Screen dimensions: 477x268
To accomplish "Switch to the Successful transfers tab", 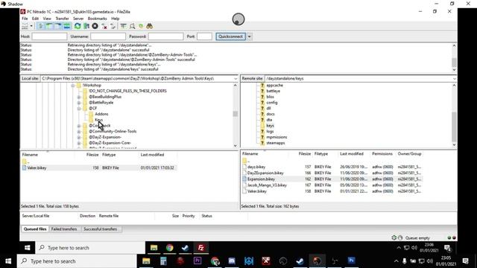I will tap(101, 229).
